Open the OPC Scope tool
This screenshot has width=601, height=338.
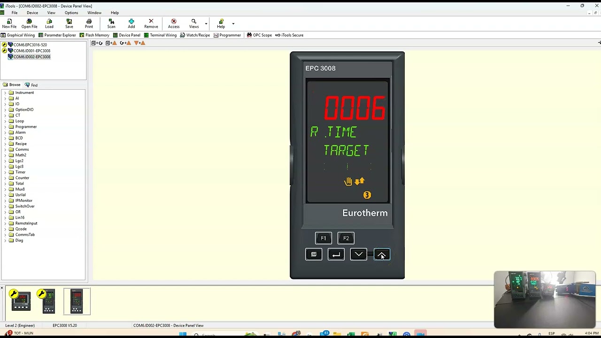click(259, 35)
